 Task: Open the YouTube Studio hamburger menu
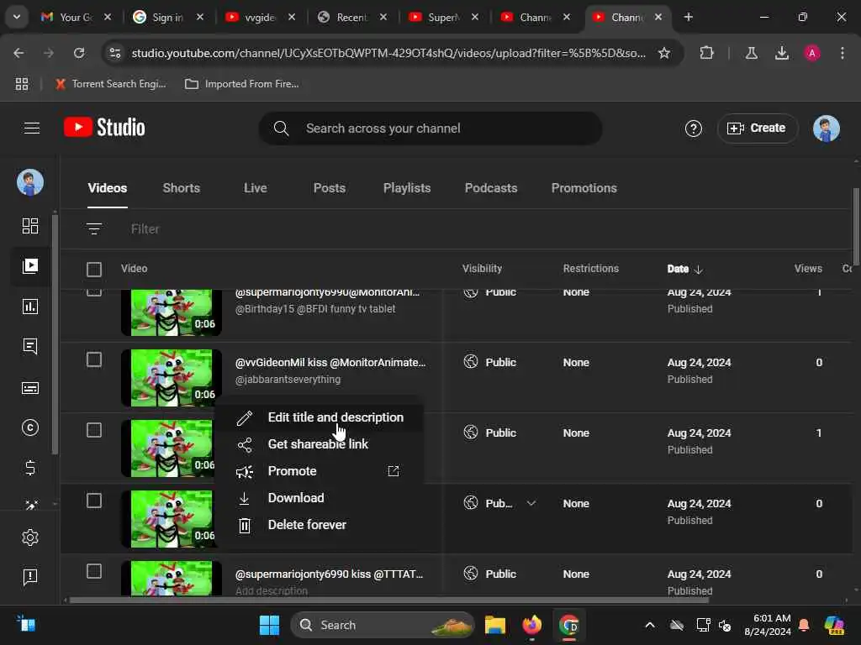click(32, 128)
